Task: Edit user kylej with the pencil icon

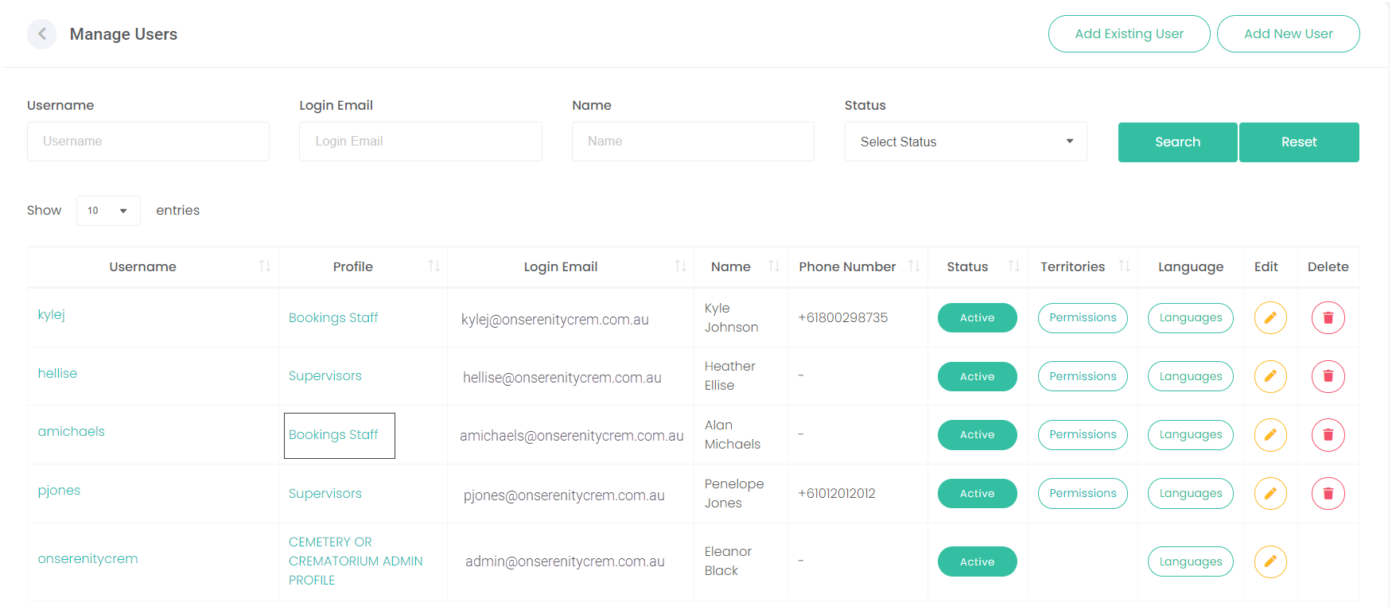Action: point(1270,318)
